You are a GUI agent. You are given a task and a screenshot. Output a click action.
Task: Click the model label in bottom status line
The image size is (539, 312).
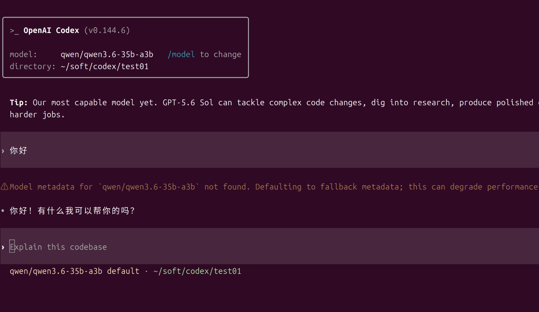click(56, 271)
